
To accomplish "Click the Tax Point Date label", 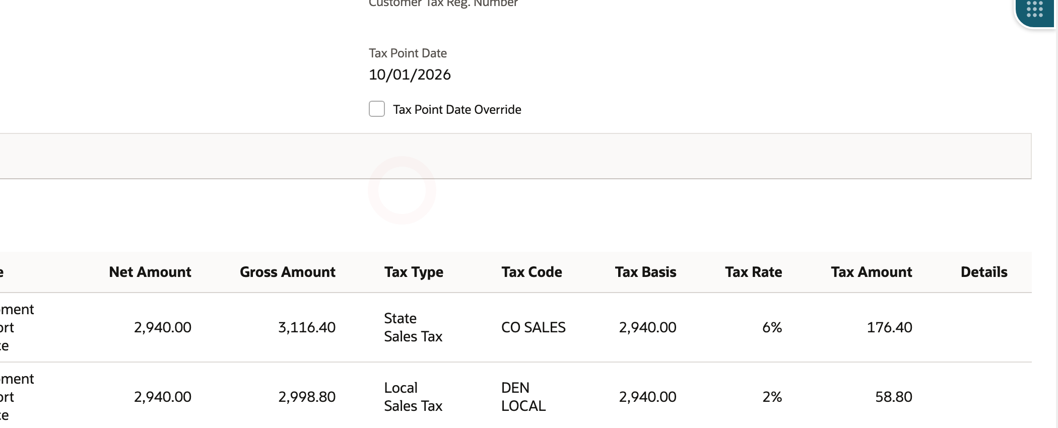I will (x=408, y=53).
